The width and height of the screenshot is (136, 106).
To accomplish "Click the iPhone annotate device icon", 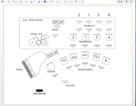I will pos(82,2).
